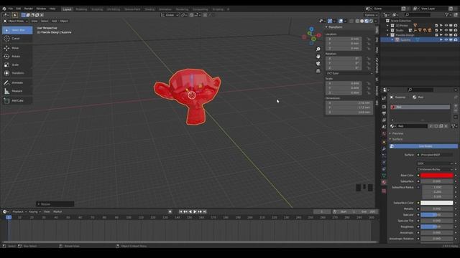Open the Material properties tab icon

click(x=384, y=182)
